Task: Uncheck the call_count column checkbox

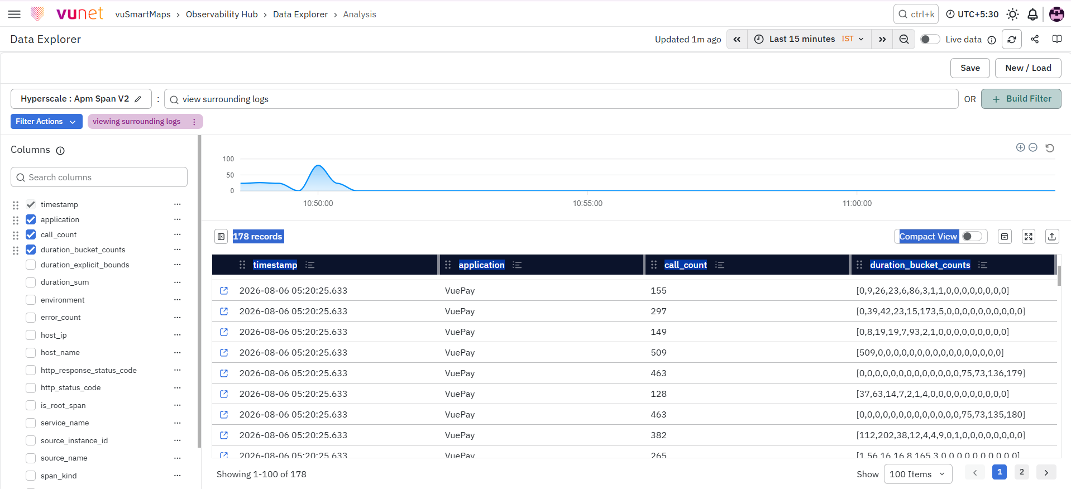Action: pyautogui.click(x=31, y=234)
